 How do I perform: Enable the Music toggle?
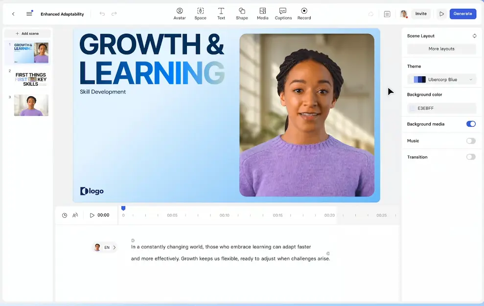click(x=470, y=141)
